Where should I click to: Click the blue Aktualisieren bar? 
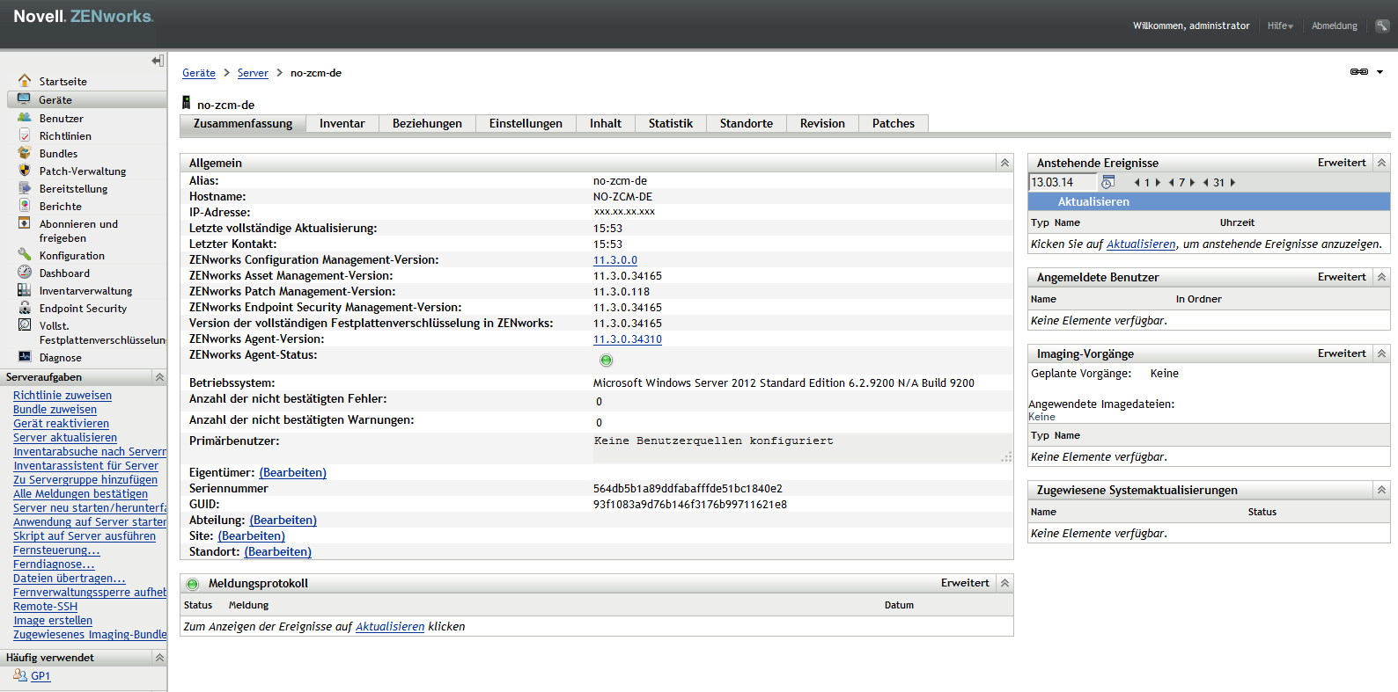[x=1209, y=201]
